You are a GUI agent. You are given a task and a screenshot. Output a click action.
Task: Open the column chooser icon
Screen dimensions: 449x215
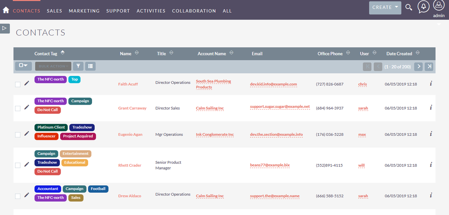click(90, 66)
